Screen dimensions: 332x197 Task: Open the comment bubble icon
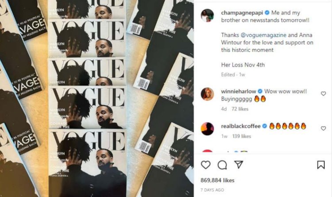click(x=222, y=165)
